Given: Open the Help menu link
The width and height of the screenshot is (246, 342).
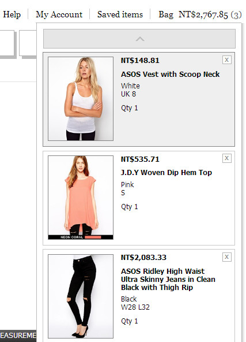Looking at the screenshot, I should click(x=12, y=14).
